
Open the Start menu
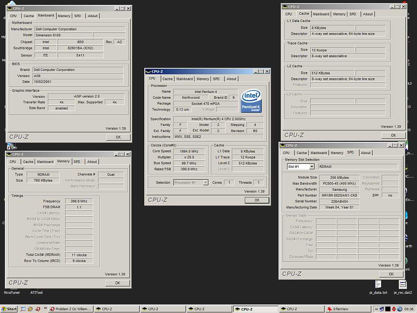(9, 309)
